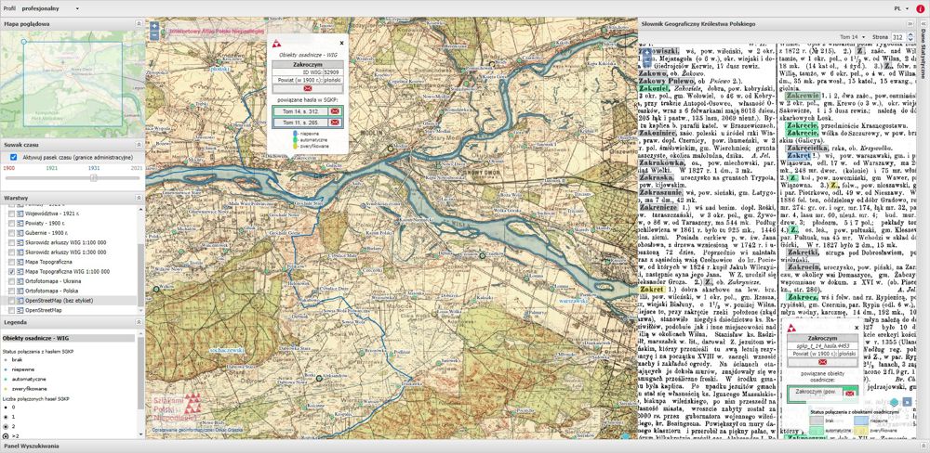Click envelope icon beside Tom 11, s. 265

tap(335, 123)
